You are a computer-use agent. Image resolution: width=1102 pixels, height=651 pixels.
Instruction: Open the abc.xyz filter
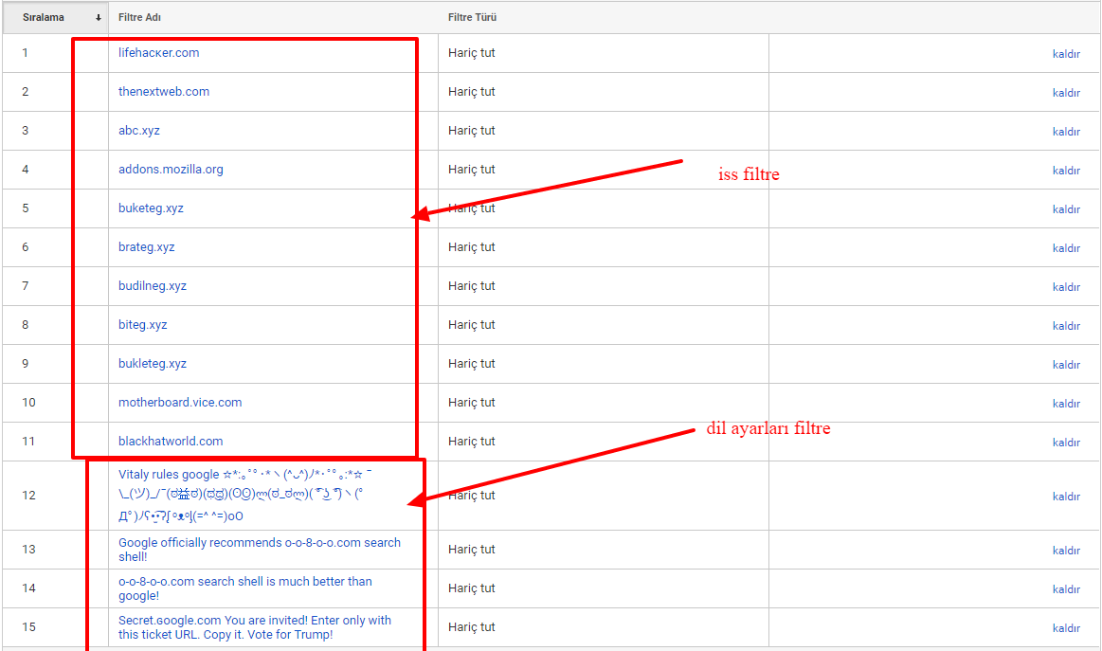tap(139, 130)
